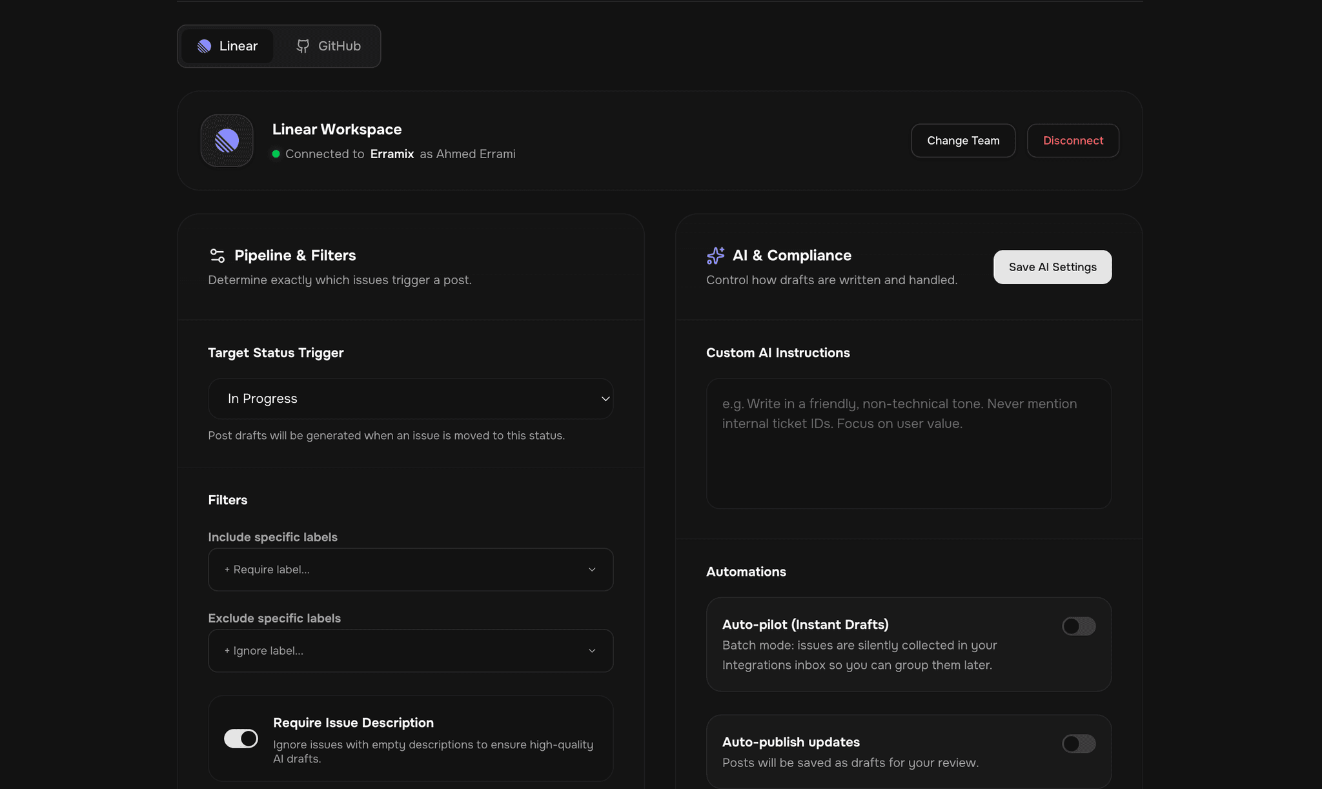The height and width of the screenshot is (789, 1322).
Task: Switch to the Linear tab
Action: pyautogui.click(x=227, y=46)
